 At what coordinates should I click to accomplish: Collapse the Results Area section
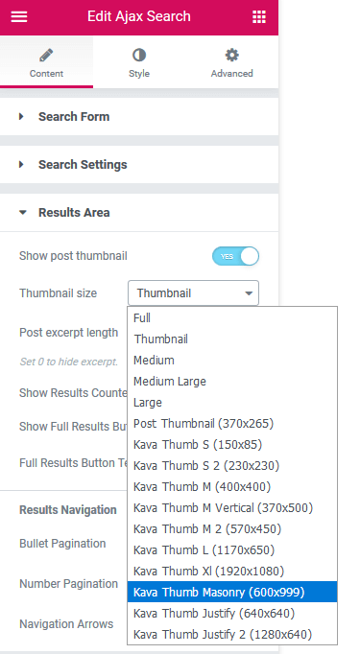pos(139,213)
